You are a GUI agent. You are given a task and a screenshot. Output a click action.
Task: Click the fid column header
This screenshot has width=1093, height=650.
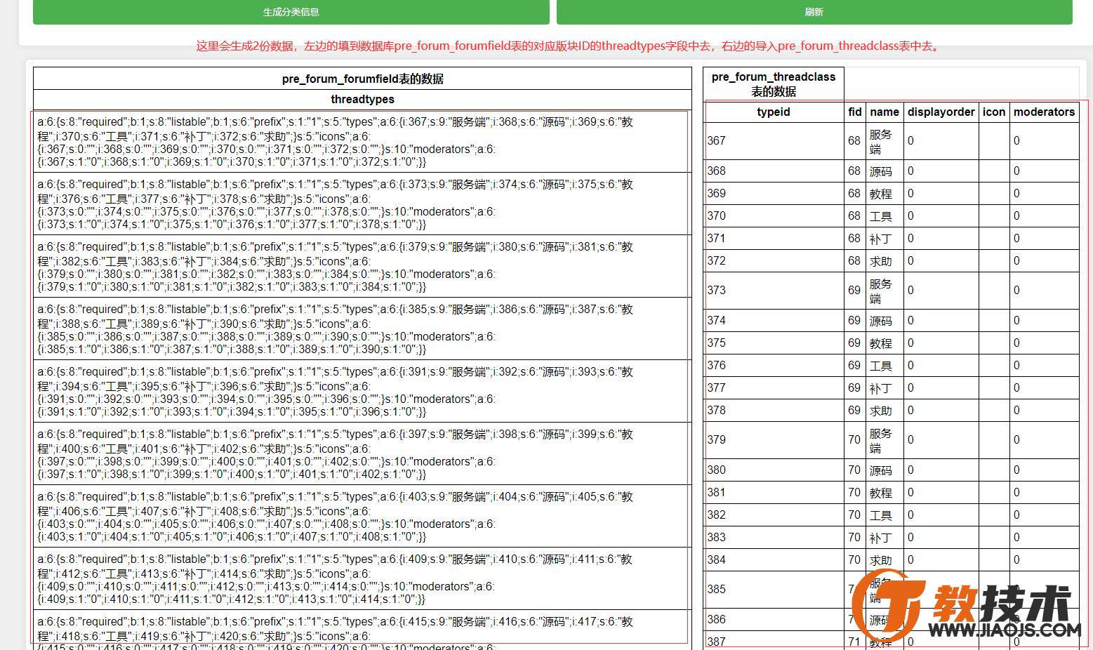[x=854, y=112]
